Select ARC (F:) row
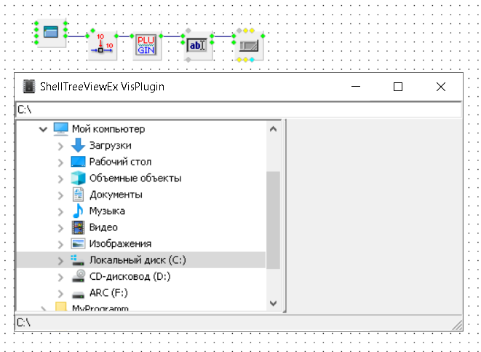The width and height of the screenshot is (481, 352). (141, 293)
